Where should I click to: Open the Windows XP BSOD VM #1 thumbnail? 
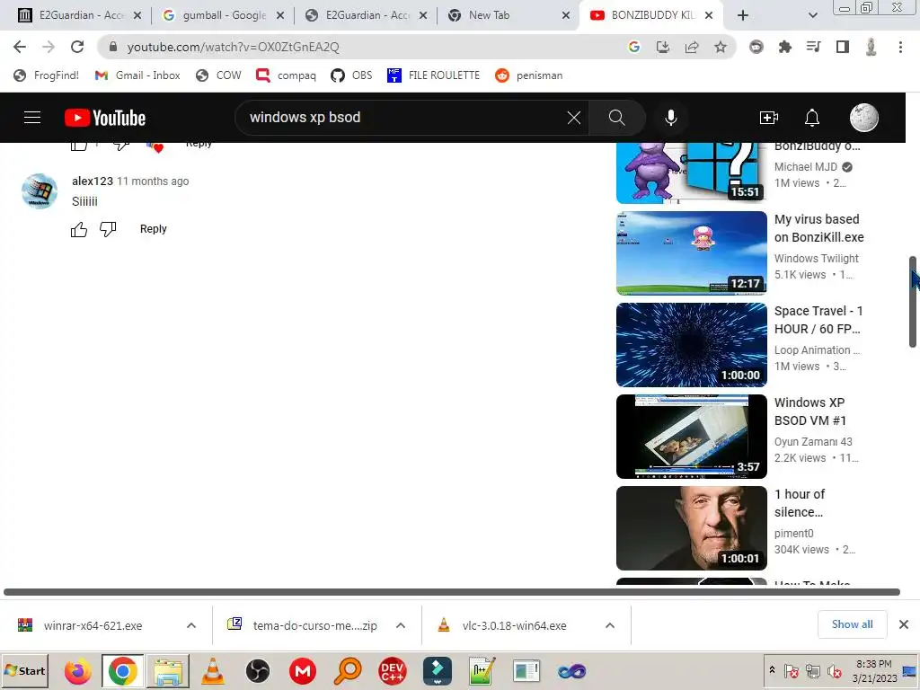tap(691, 436)
